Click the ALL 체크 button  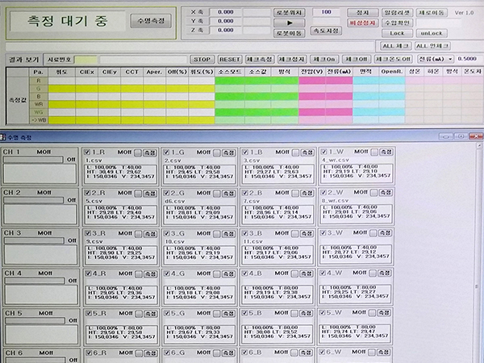pos(396,46)
